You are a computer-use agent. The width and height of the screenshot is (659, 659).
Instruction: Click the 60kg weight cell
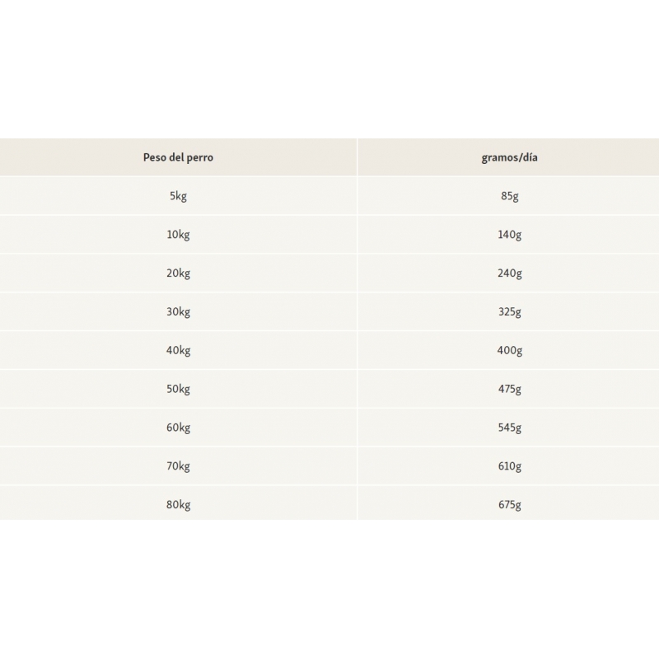click(178, 428)
